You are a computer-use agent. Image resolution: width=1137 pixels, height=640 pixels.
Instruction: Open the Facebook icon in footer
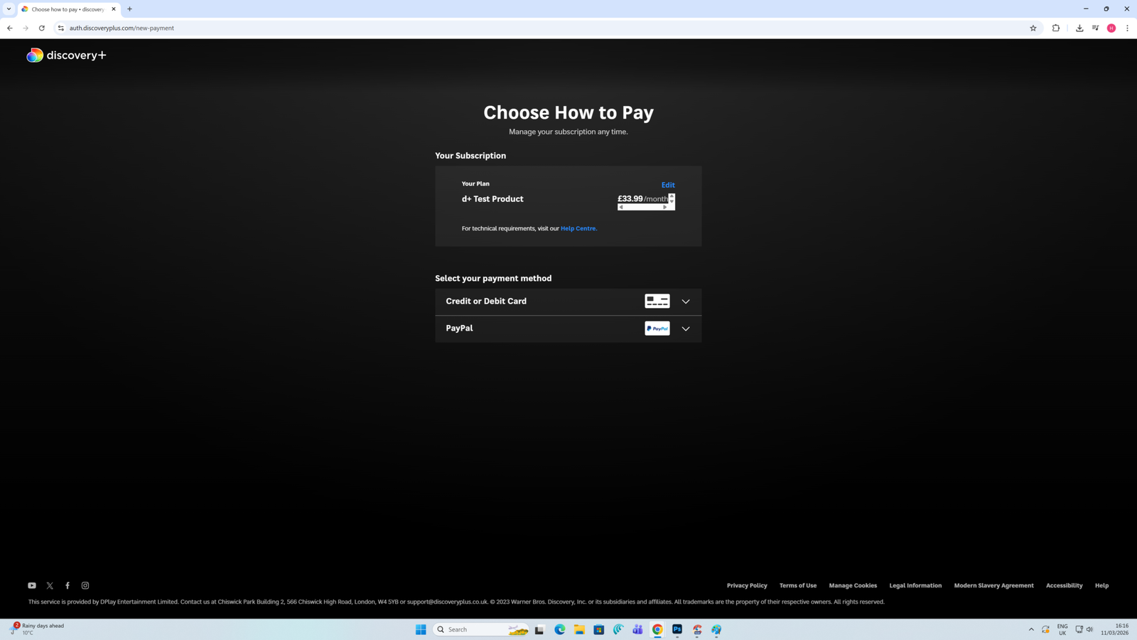click(x=68, y=585)
